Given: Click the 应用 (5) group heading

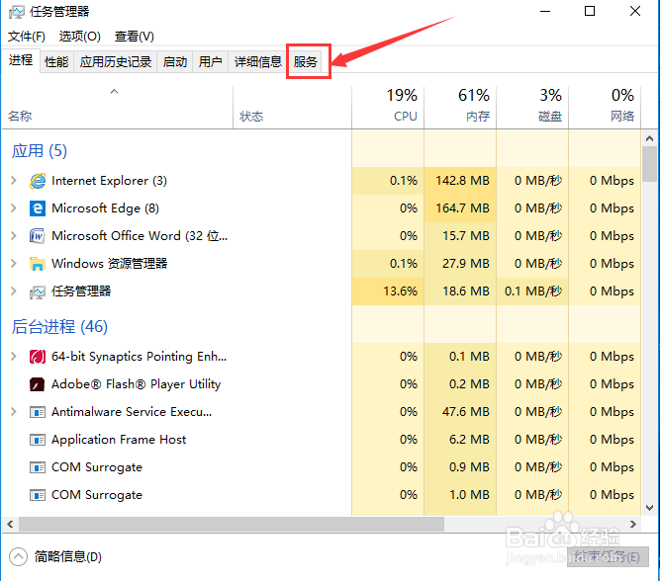Looking at the screenshot, I should [40, 151].
